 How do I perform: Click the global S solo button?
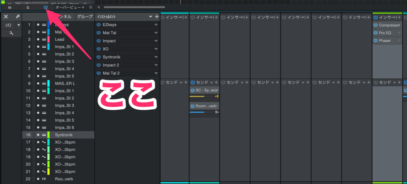[x=27, y=7]
